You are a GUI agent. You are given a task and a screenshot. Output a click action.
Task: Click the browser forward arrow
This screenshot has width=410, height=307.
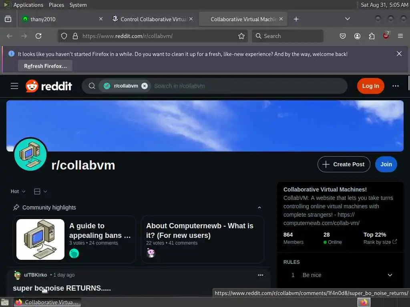tap(24, 36)
